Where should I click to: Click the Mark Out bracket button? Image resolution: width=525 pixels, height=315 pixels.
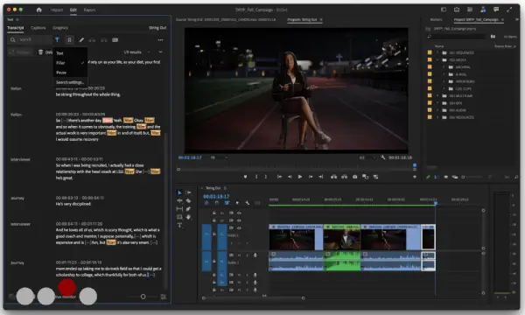click(x=266, y=177)
